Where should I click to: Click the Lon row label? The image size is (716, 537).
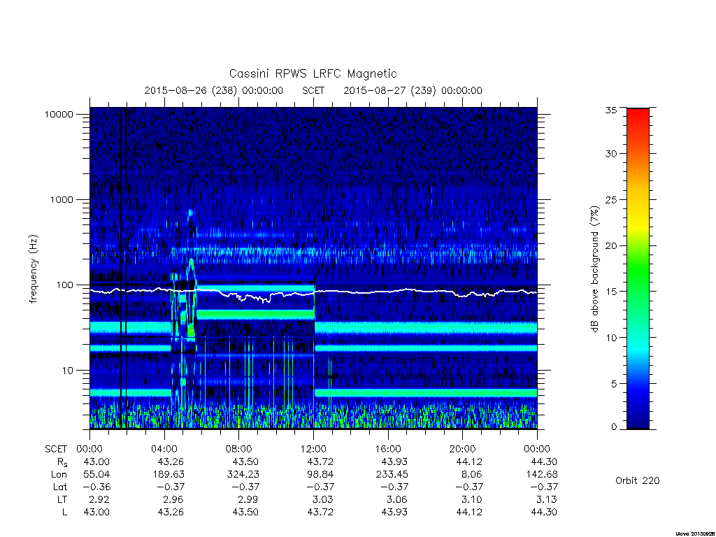tap(59, 475)
